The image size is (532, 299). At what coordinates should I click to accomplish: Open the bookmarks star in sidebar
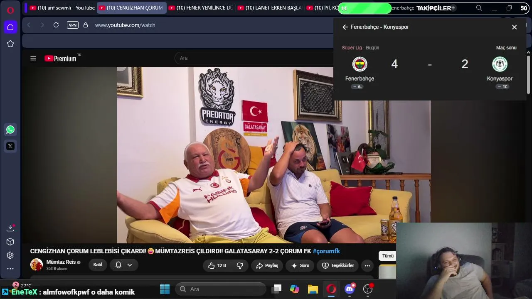[x=10, y=44]
